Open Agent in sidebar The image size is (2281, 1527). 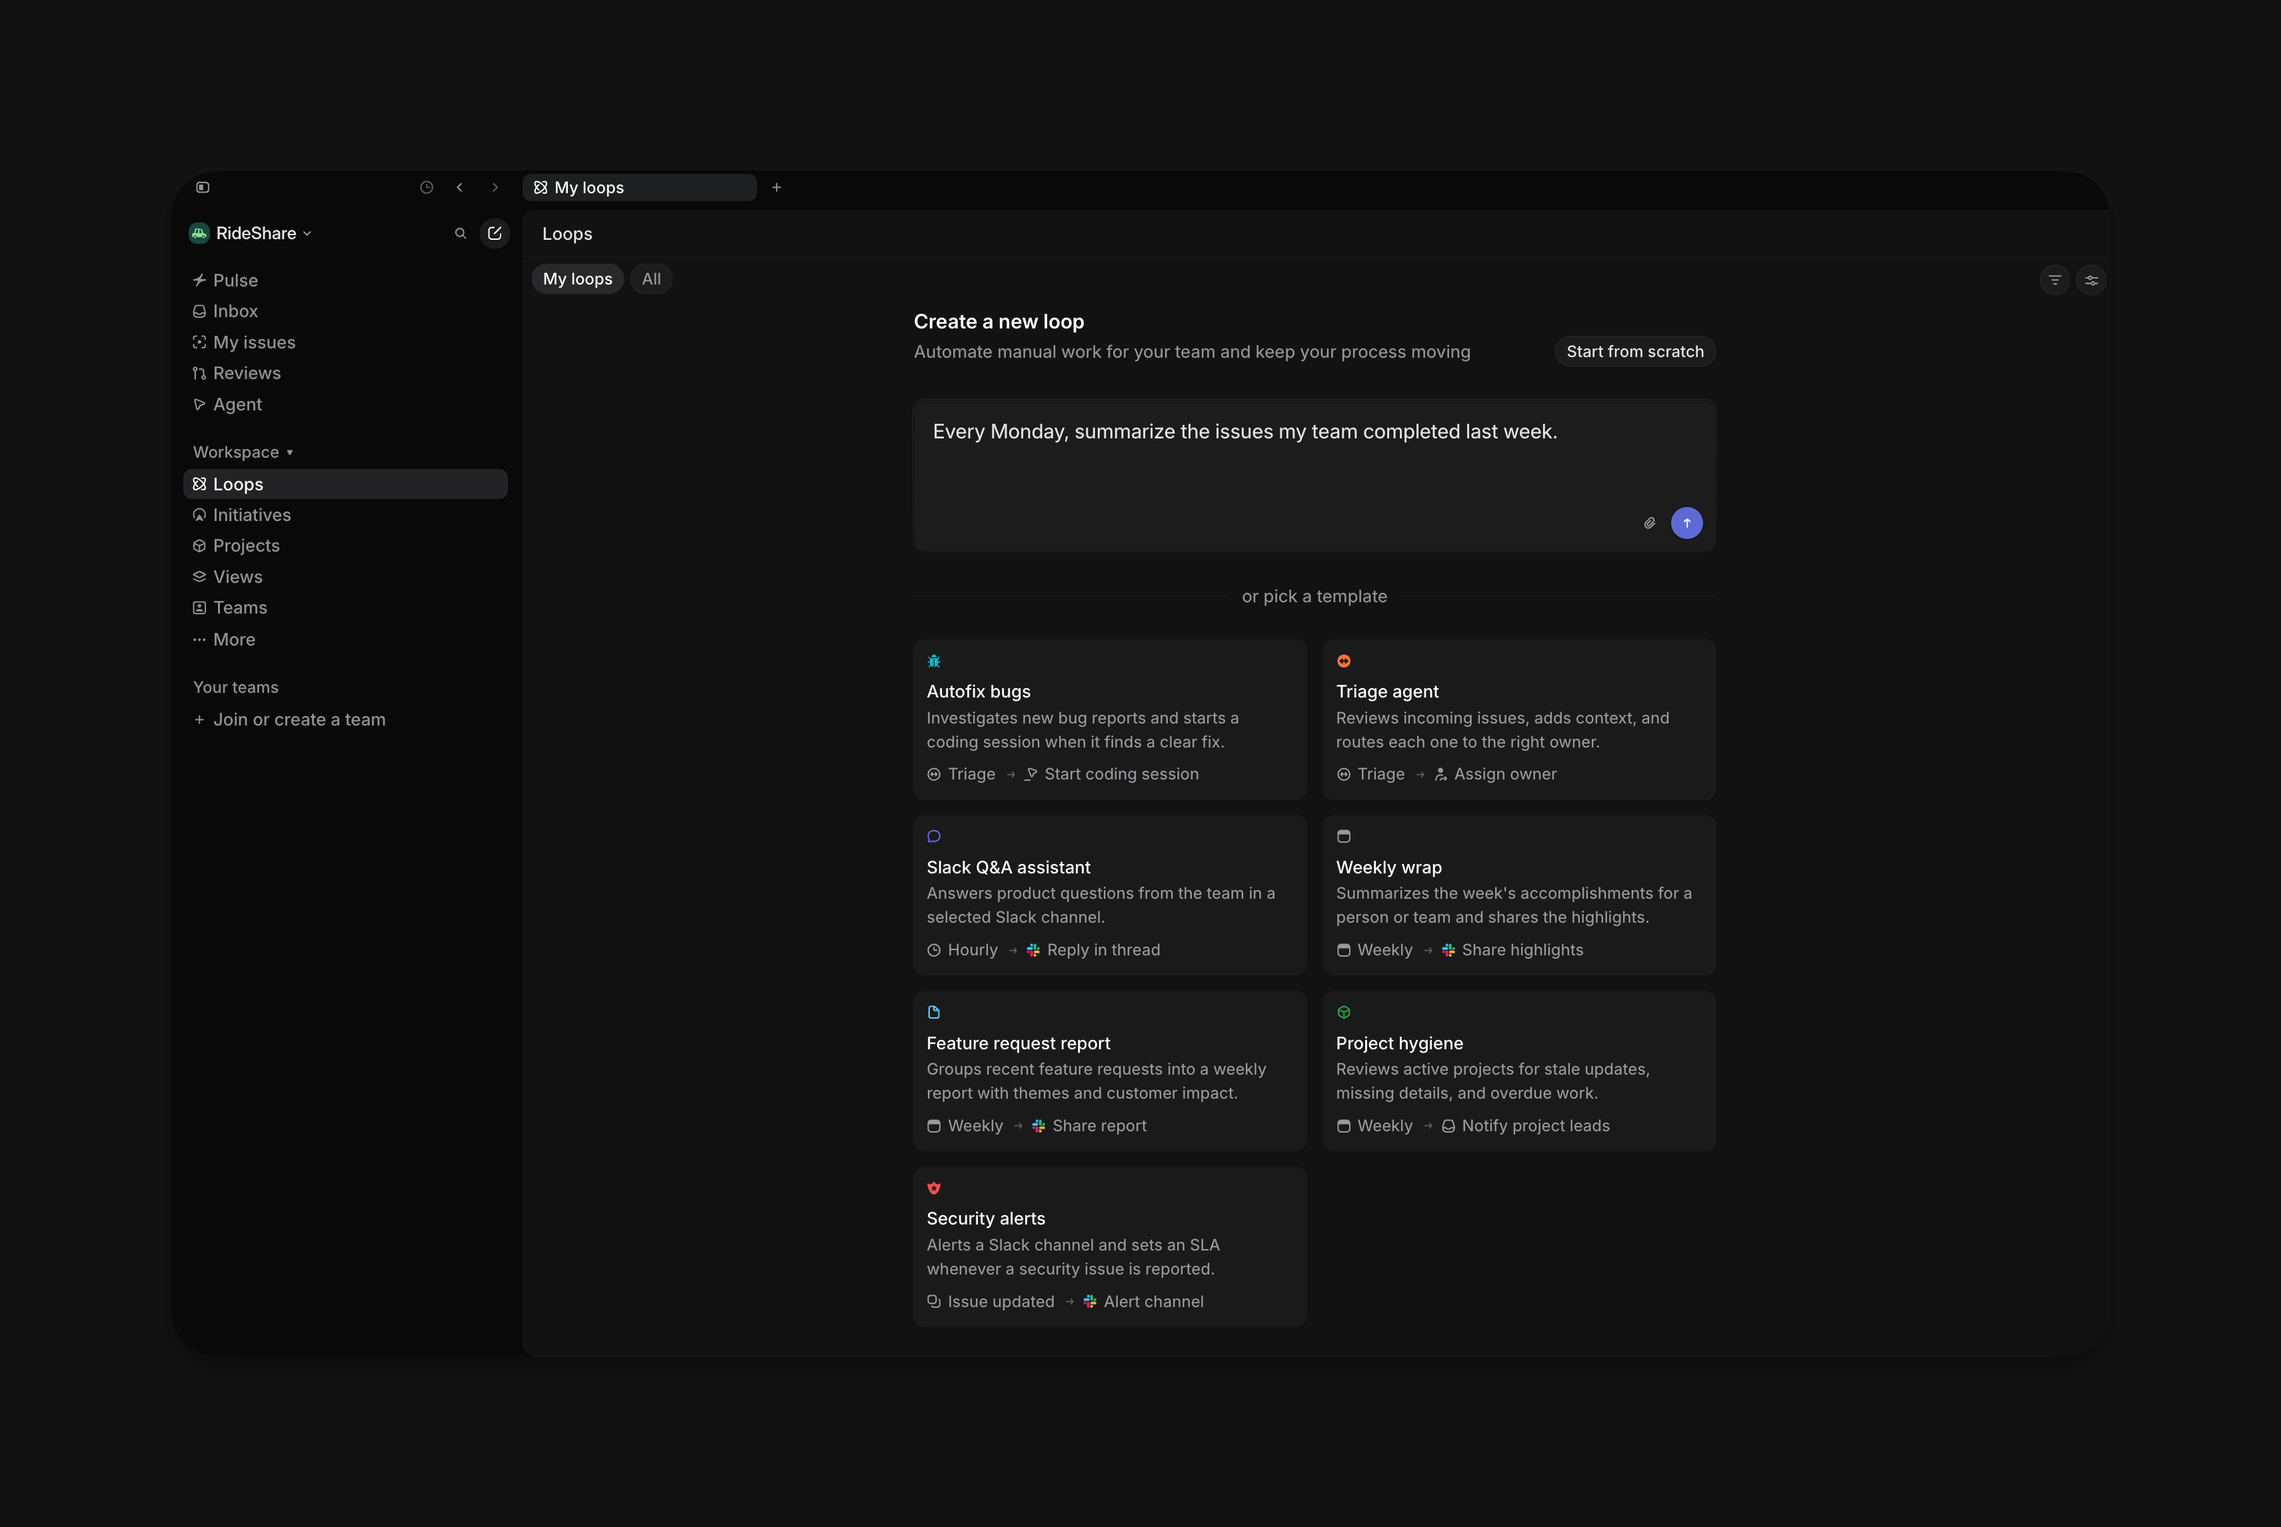click(x=345, y=404)
